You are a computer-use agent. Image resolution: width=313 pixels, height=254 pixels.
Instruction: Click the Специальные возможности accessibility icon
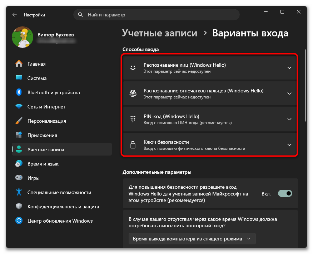[x=19, y=192]
